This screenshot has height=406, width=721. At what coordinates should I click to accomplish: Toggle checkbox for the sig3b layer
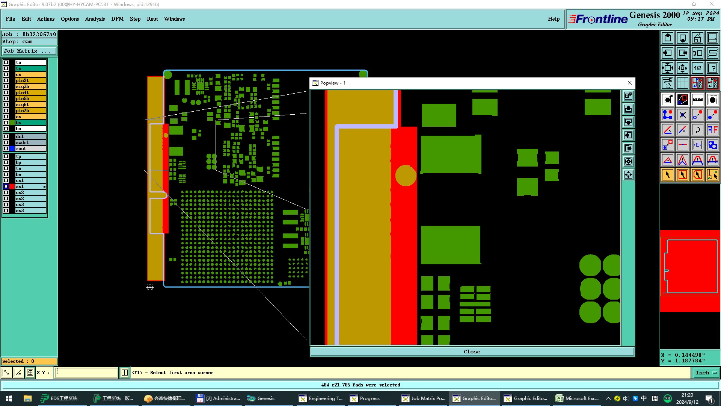tap(6, 86)
